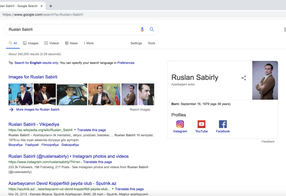Open the brown jacket arms-crossed thumbnail
The height and width of the screenshot is (196, 286).
point(129,94)
